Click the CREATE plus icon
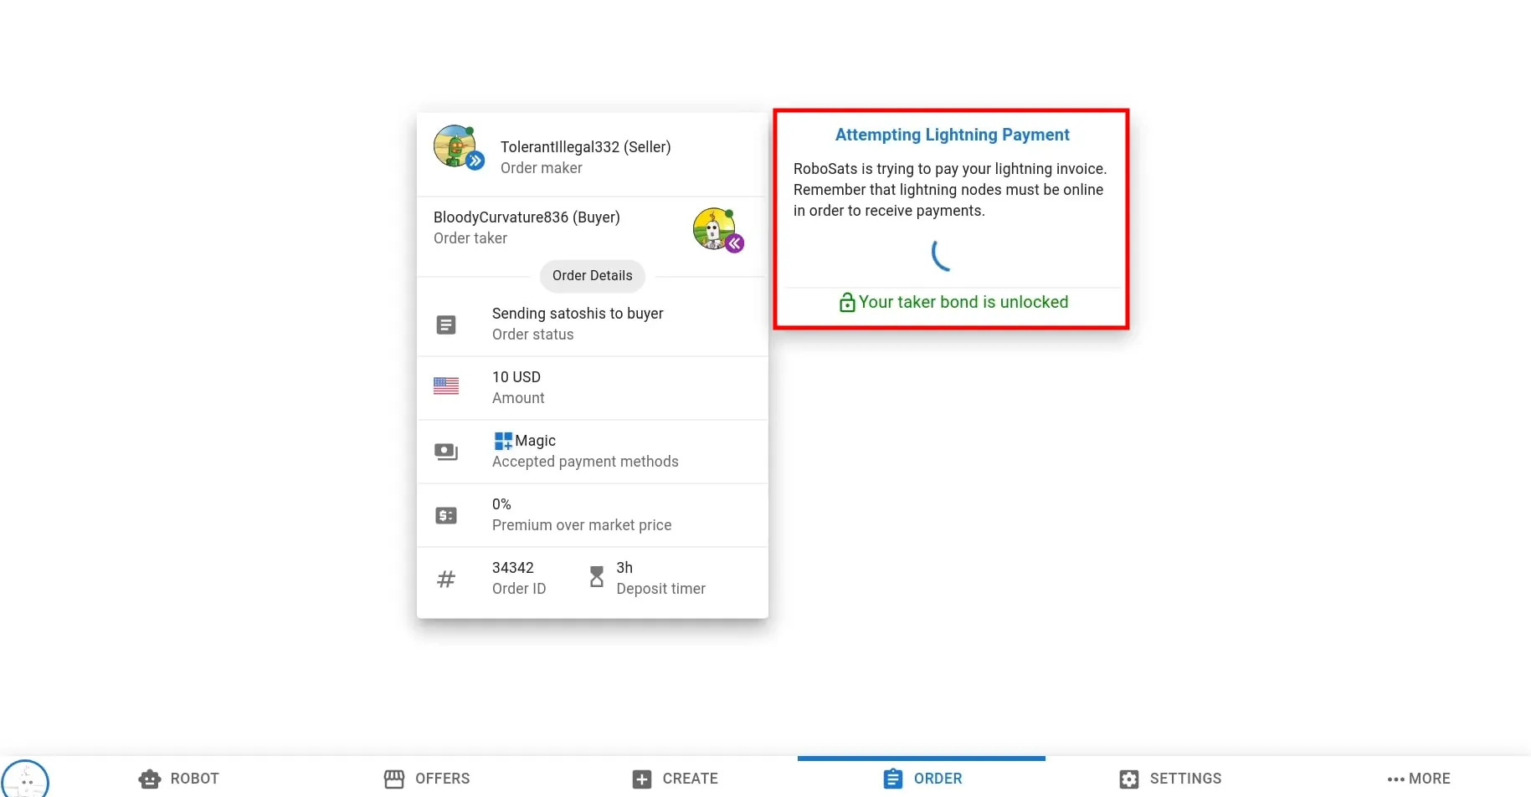The image size is (1531, 797). (642, 779)
